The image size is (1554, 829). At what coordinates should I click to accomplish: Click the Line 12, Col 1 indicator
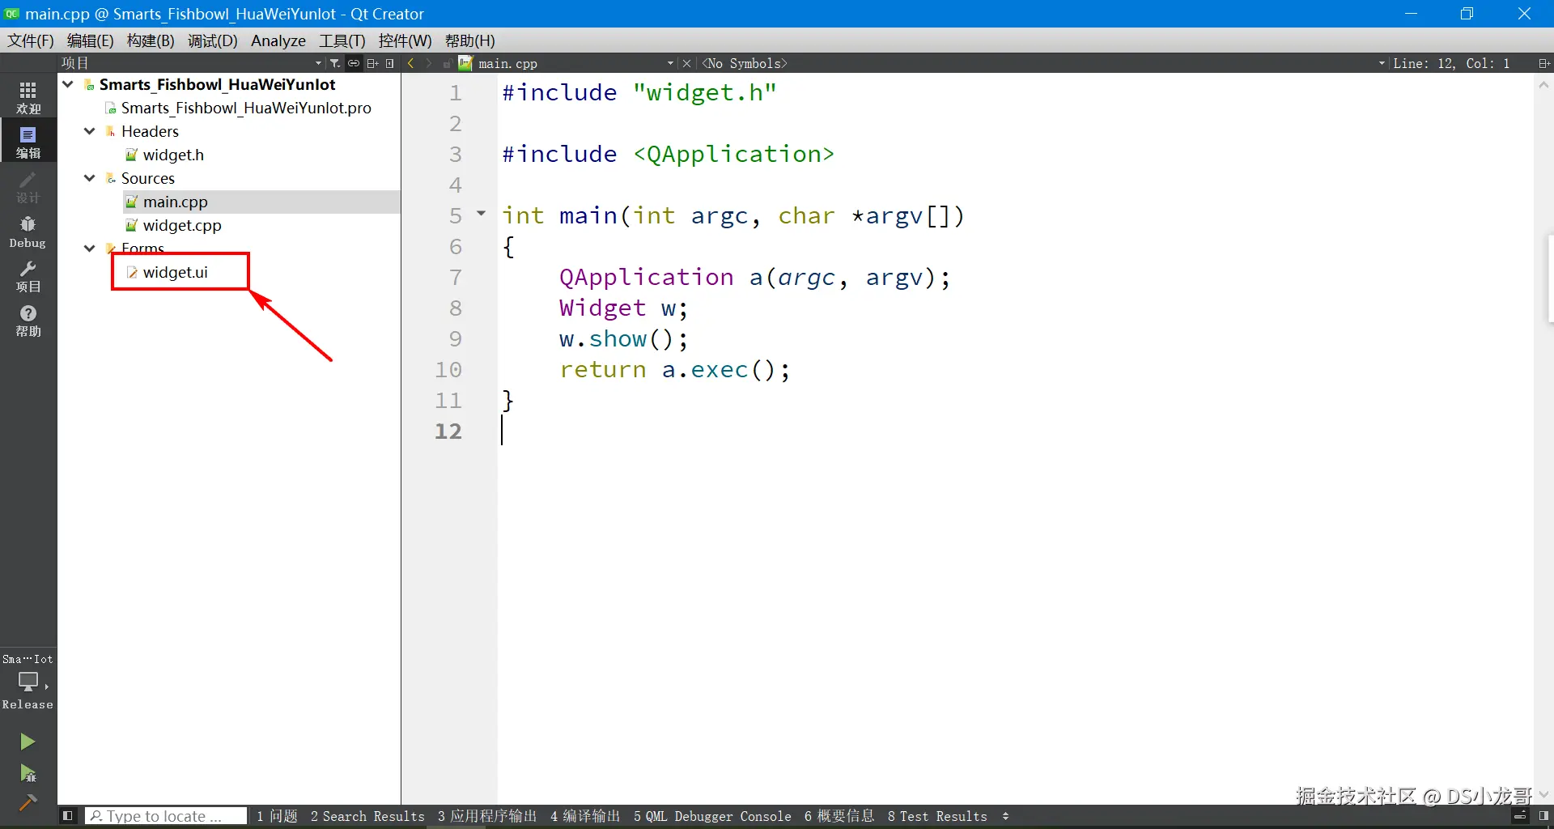[x=1451, y=63]
